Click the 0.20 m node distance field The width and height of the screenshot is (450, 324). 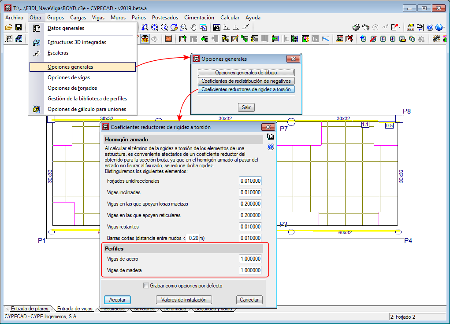(x=193, y=238)
